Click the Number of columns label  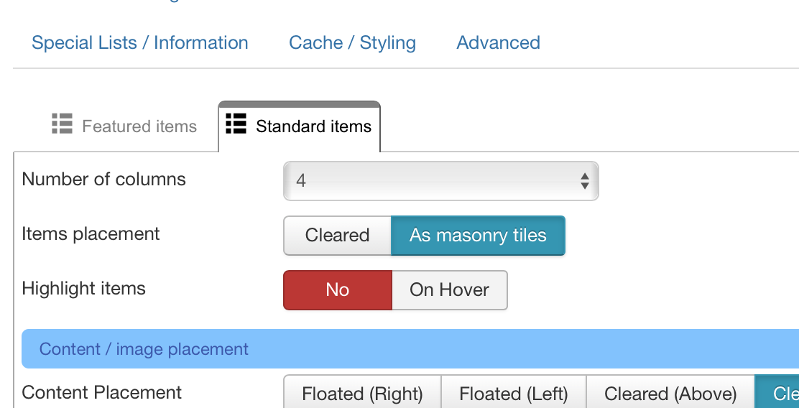tap(104, 180)
